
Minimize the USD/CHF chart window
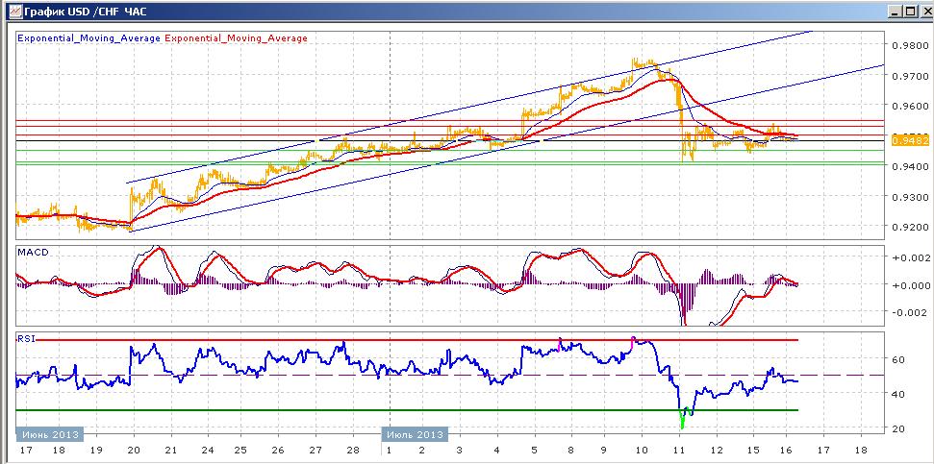[895, 12]
